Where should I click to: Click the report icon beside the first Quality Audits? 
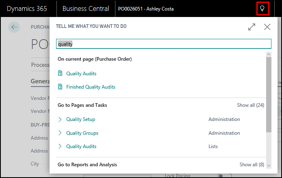pyautogui.click(x=60, y=74)
